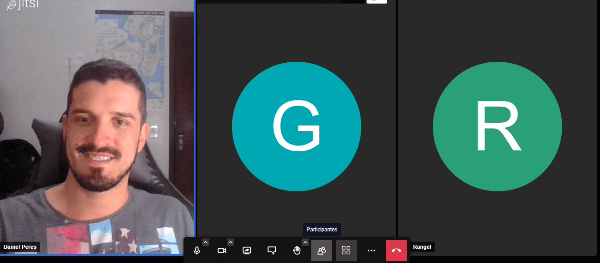Click participant G's avatar circle
Screen dimensions: 600x263
click(296, 126)
